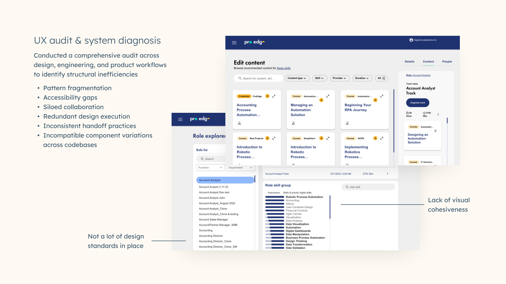506x284 pixels.
Task: Click the Add skill search field
Action: pyautogui.click(x=368, y=187)
